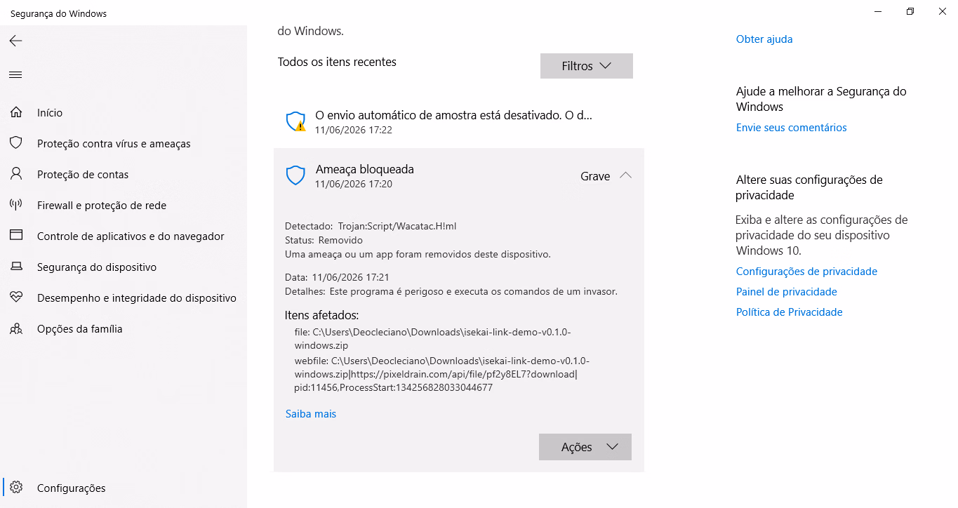Open the Filtros dropdown
Screen dimensions: 958x508
point(587,66)
